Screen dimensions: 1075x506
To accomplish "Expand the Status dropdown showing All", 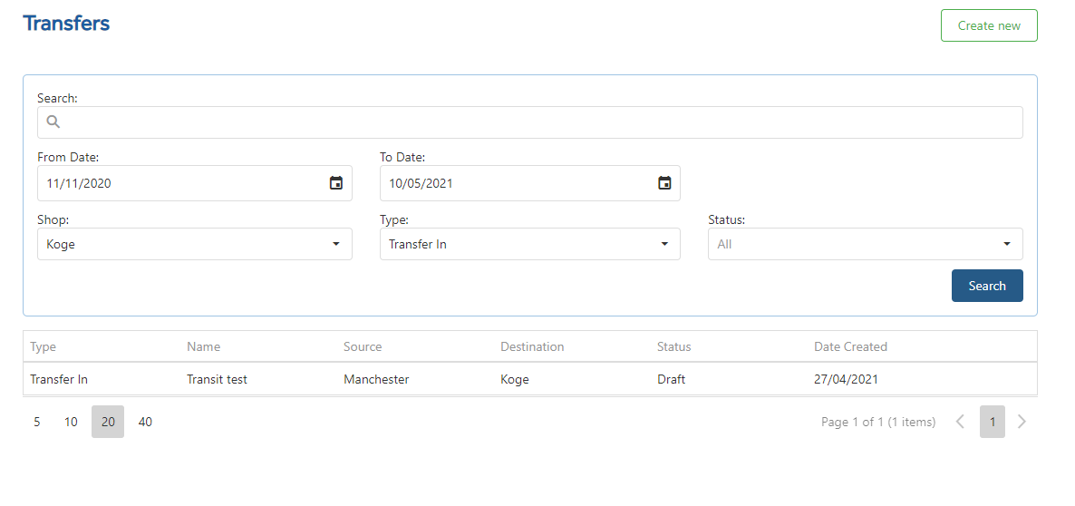I will click(x=866, y=244).
